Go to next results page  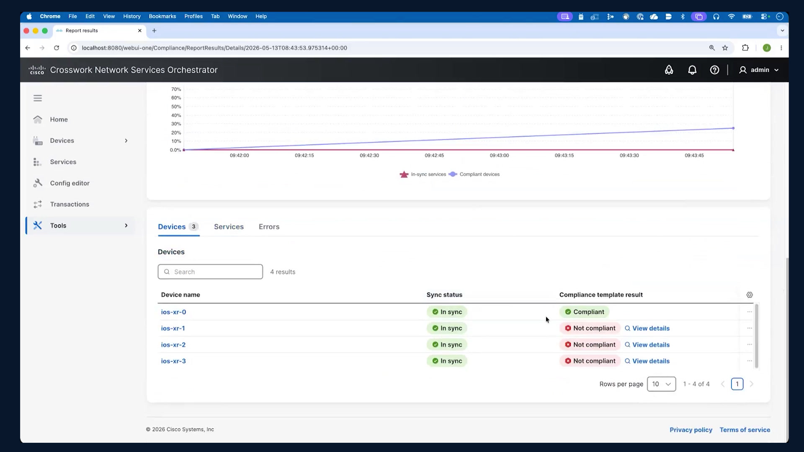point(752,384)
